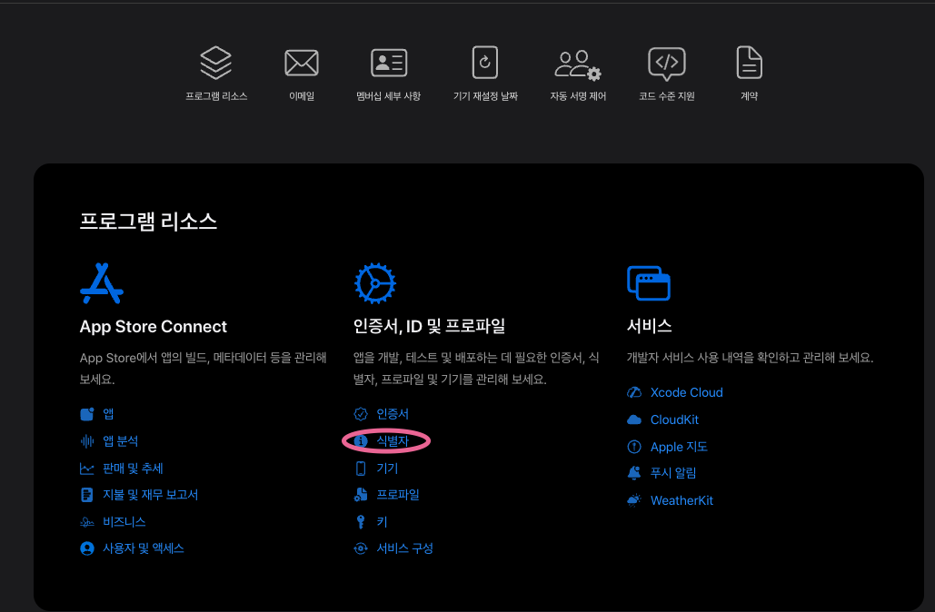Click the 프로그램 리소스 section title
The width and height of the screenshot is (935, 612).
[148, 222]
